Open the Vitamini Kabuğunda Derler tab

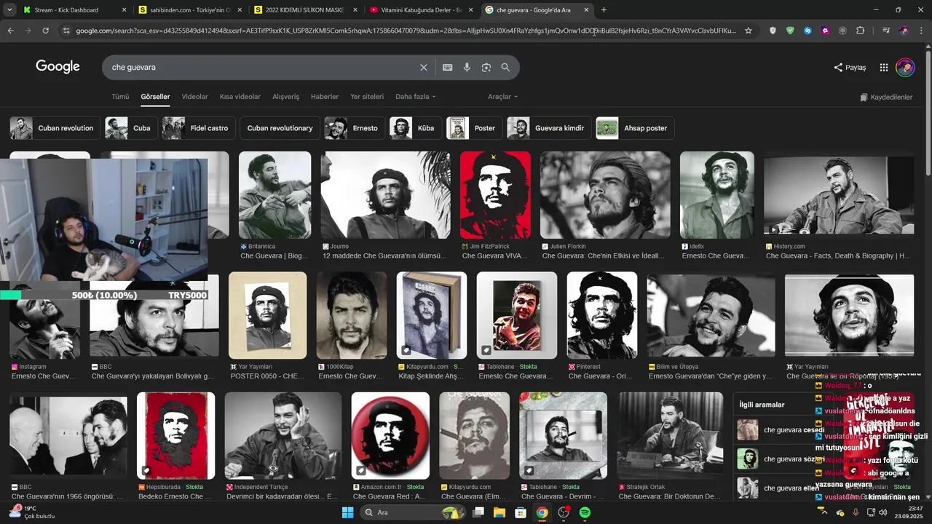(421, 10)
